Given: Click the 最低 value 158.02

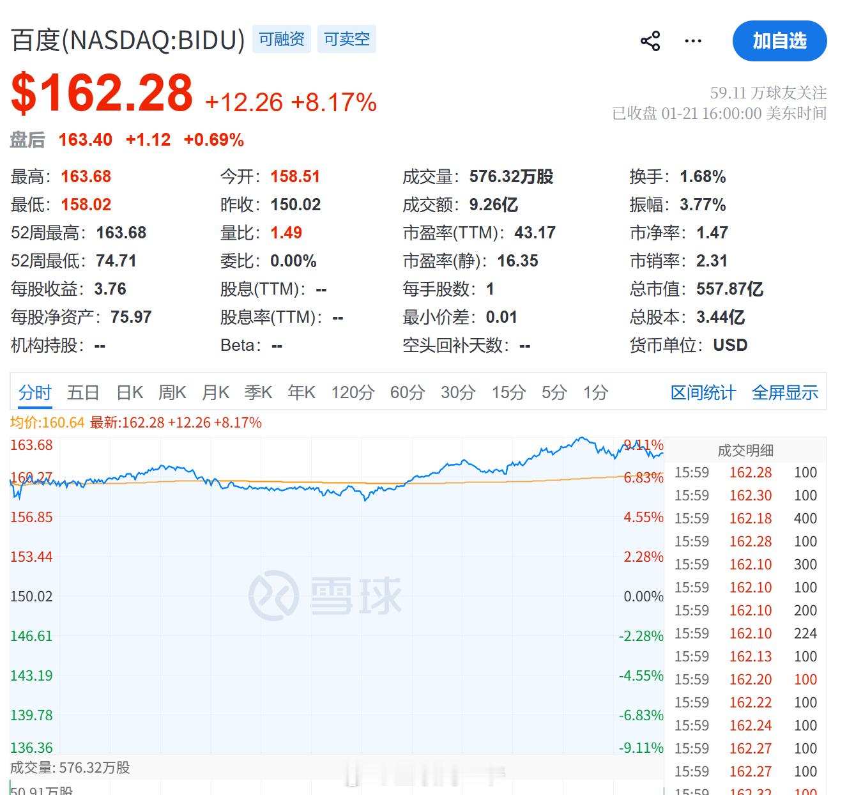Looking at the screenshot, I should pyautogui.click(x=86, y=205).
